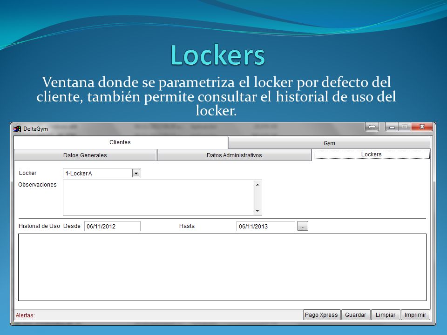Screen dimensions: 447x335
Task: Expand the Locker dropdown arrow
Action: coord(136,173)
